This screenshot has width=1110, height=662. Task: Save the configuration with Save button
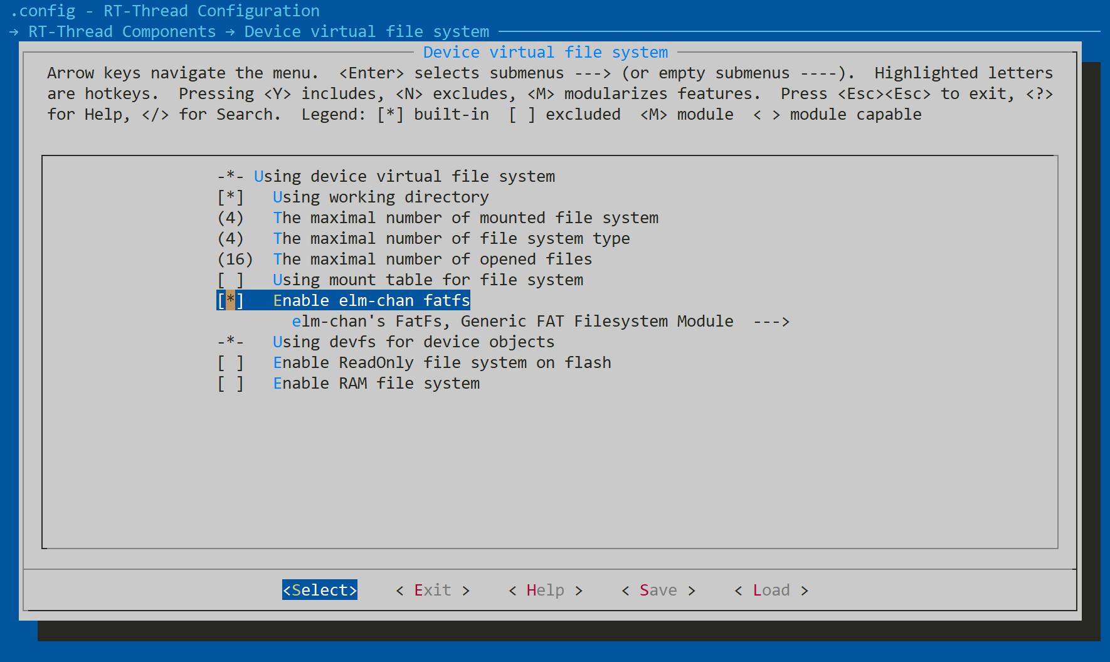658,590
